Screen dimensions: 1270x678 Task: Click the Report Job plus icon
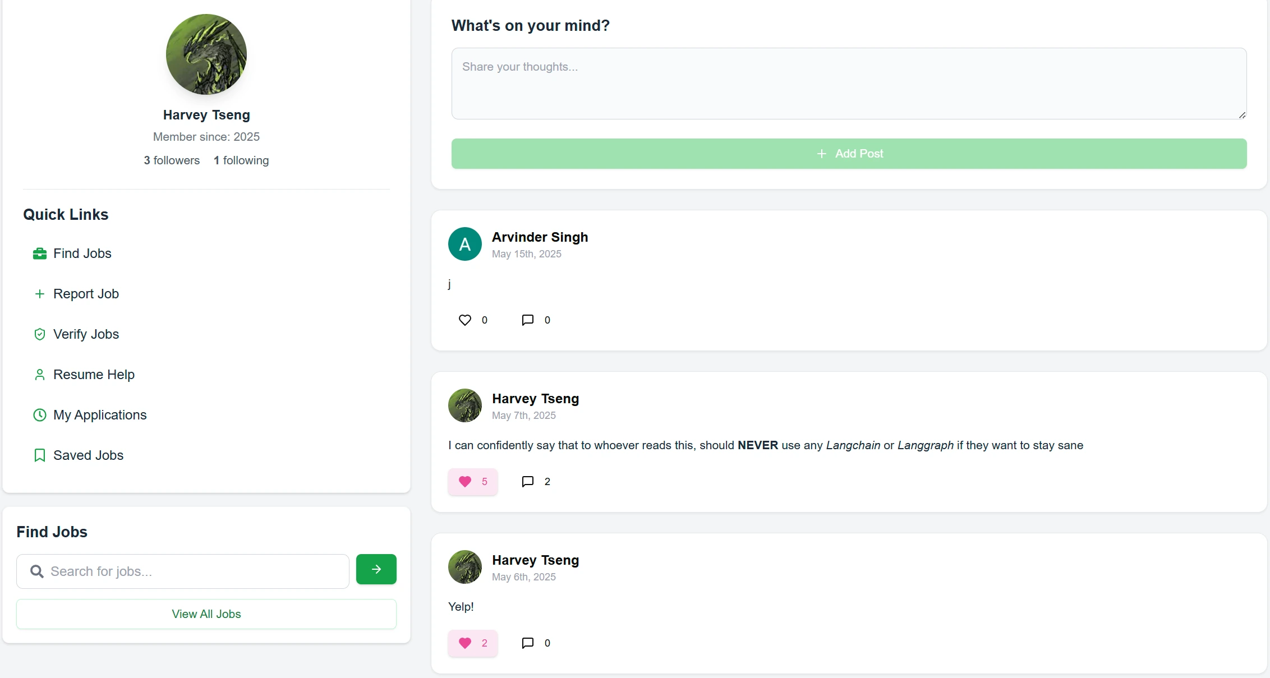(39, 293)
